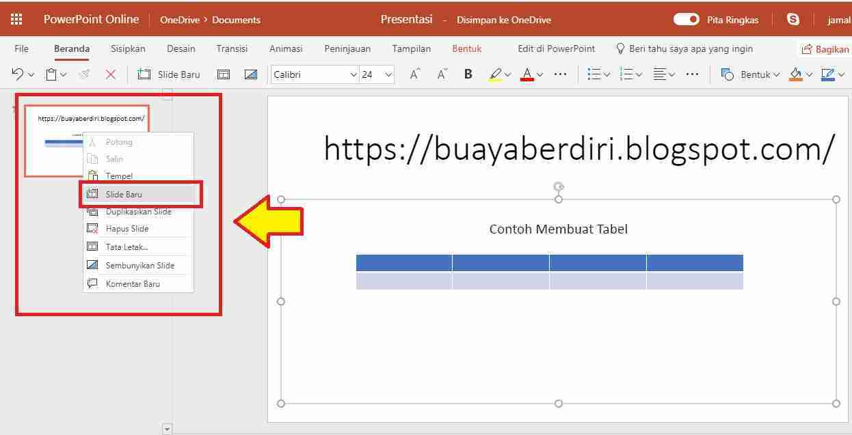This screenshot has height=435, width=852.
Task: Decrease font size with smaller A icon
Action: coord(442,74)
